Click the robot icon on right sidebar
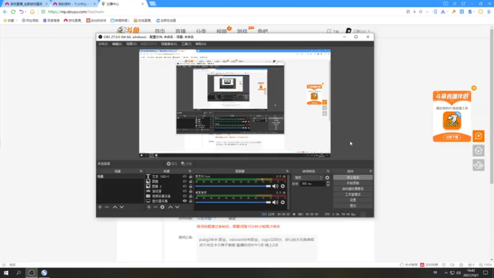The height and width of the screenshot is (278, 494). [478, 165]
